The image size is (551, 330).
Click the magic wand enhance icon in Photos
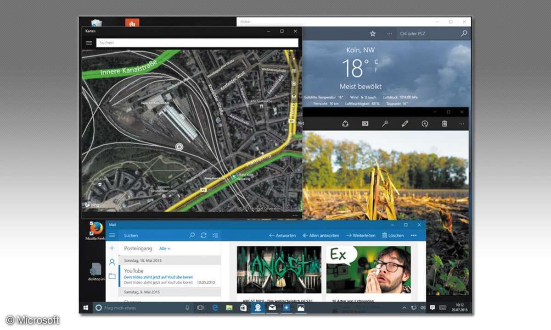point(385,124)
